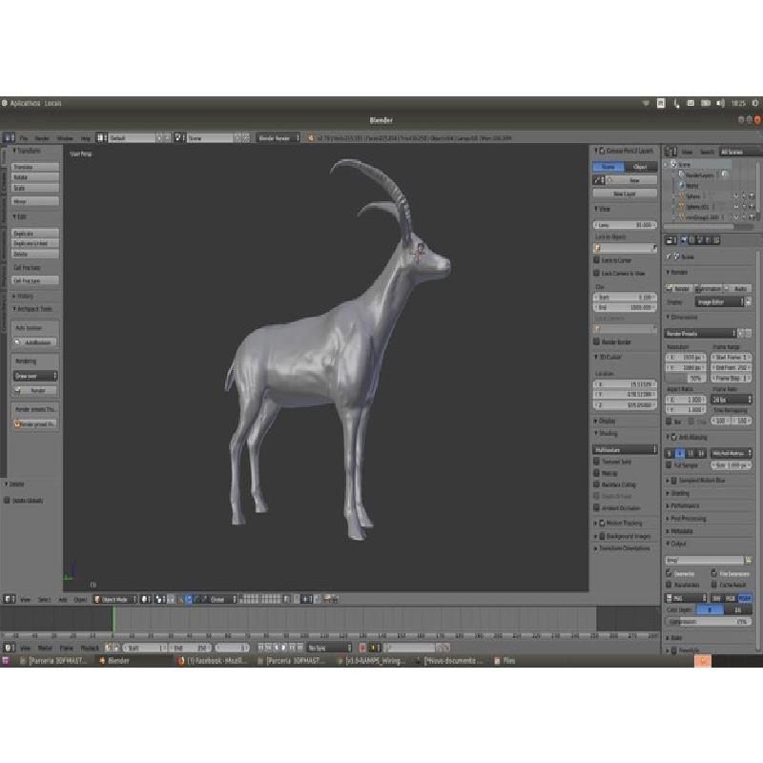Click the Duplicate button in Edit panel
Viewport: 763px width, 763px height.
pos(35,234)
